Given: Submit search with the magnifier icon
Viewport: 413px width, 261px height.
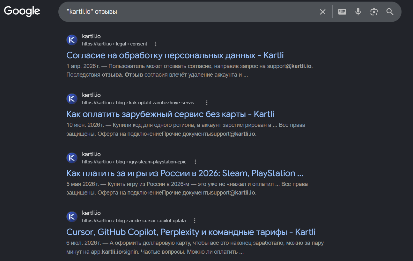Looking at the screenshot, I should [390, 12].
